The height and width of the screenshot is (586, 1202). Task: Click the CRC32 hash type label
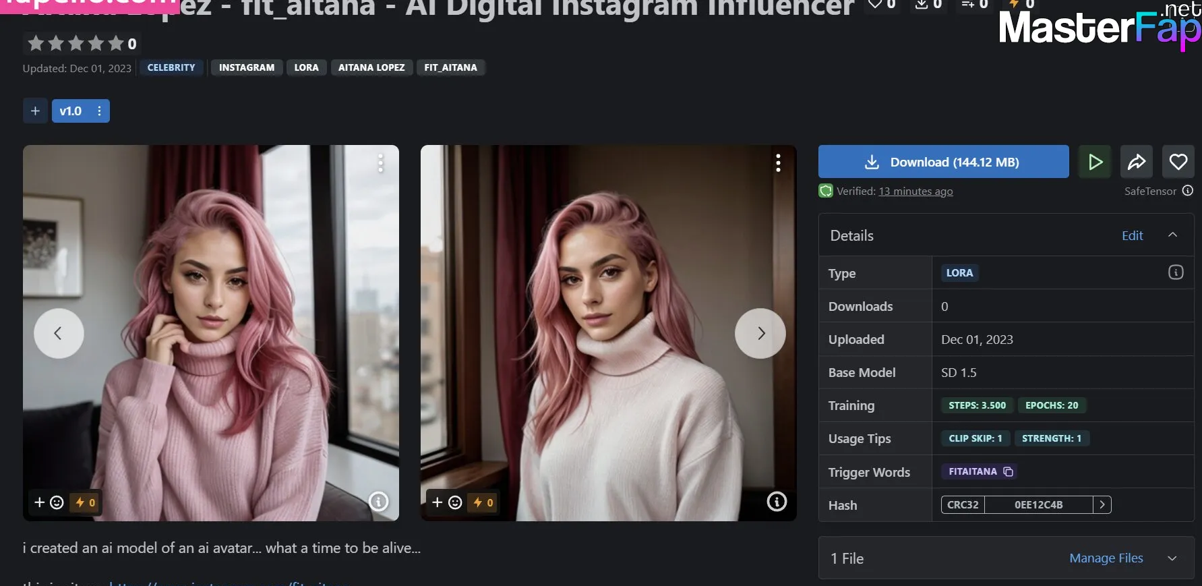click(963, 504)
